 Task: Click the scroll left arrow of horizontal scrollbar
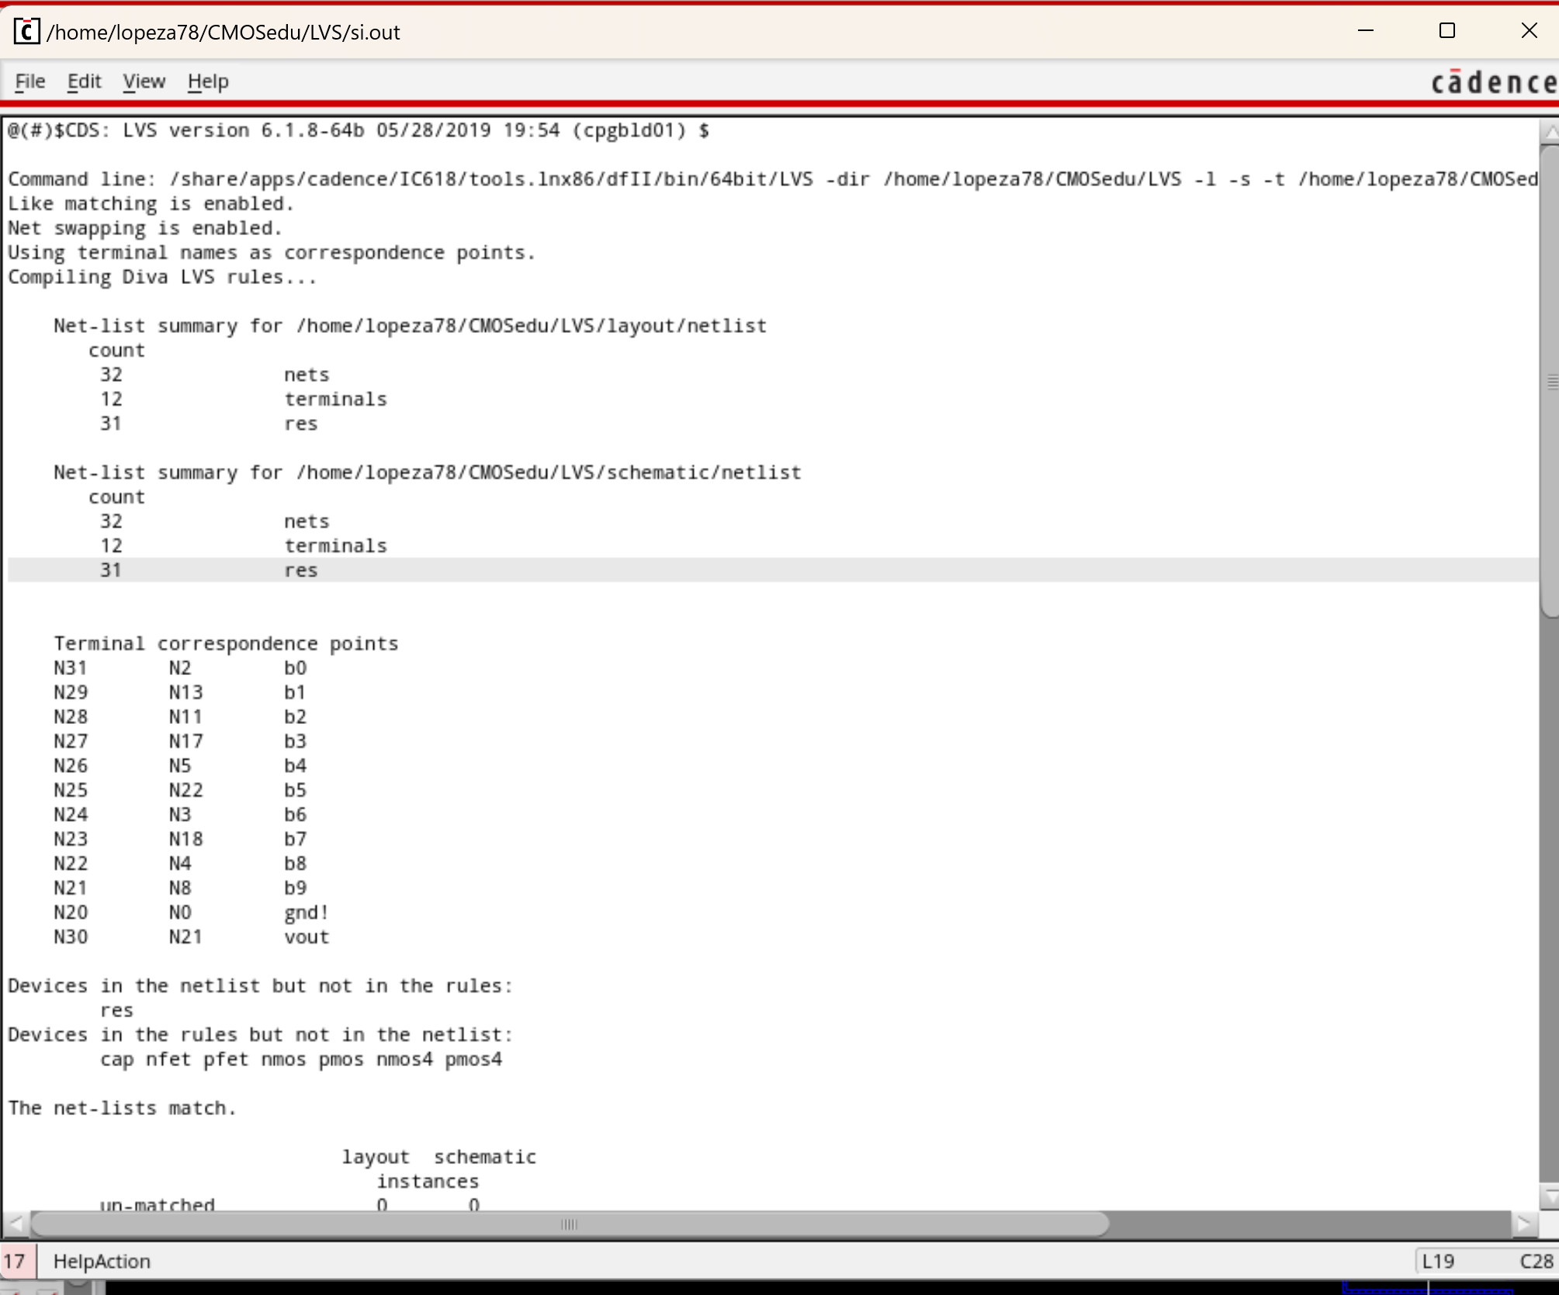(x=15, y=1224)
